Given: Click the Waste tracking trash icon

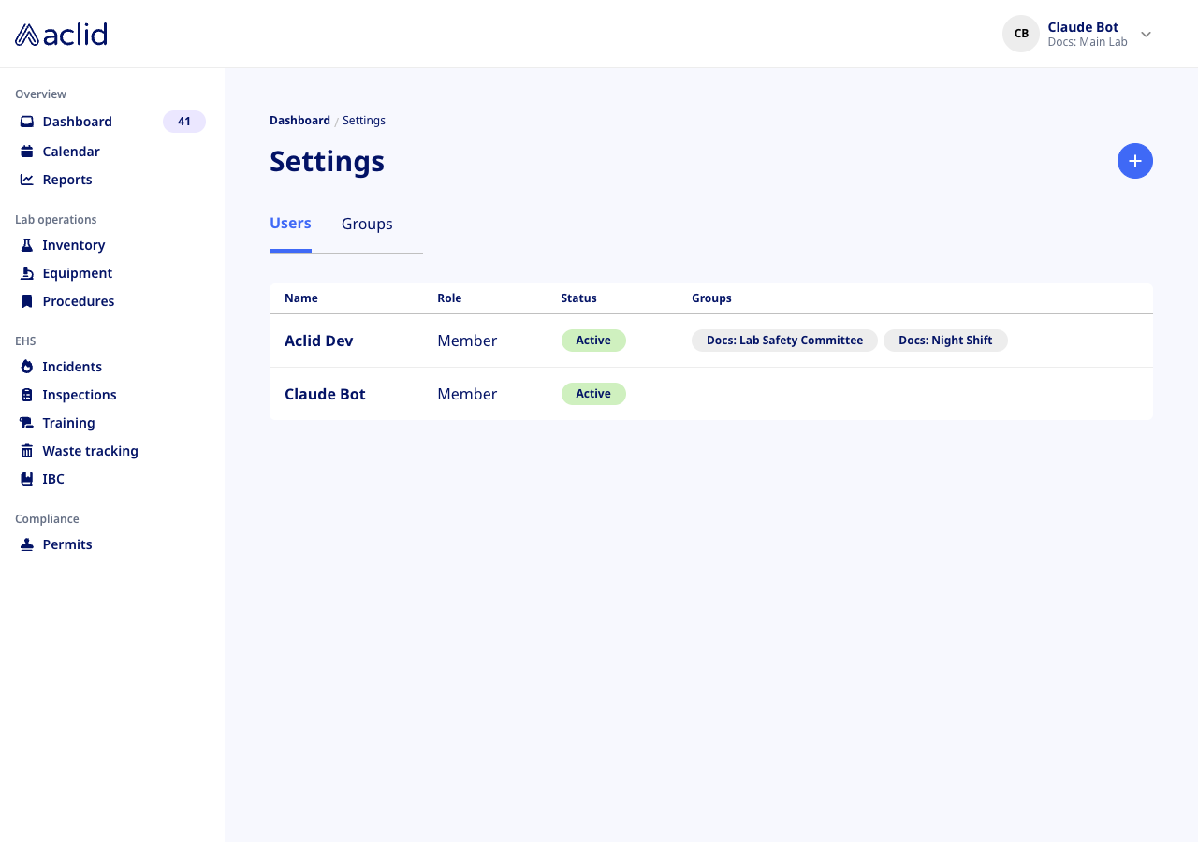Looking at the screenshot, I should point(27,451).
